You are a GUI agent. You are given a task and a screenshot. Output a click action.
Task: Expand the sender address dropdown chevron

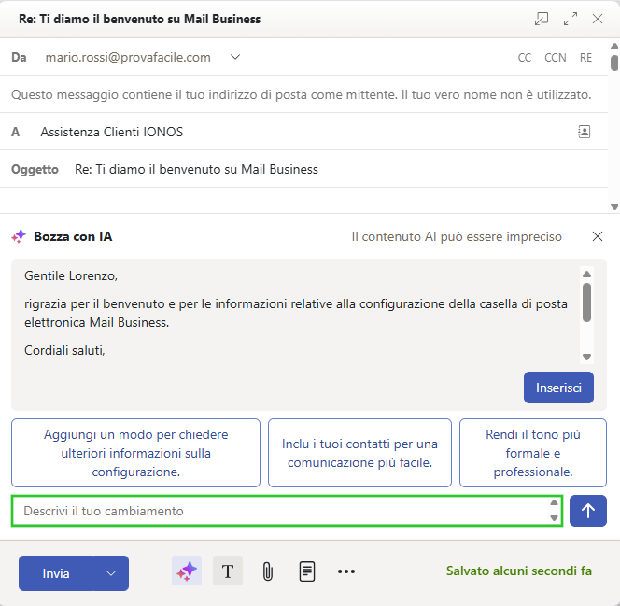235,57
